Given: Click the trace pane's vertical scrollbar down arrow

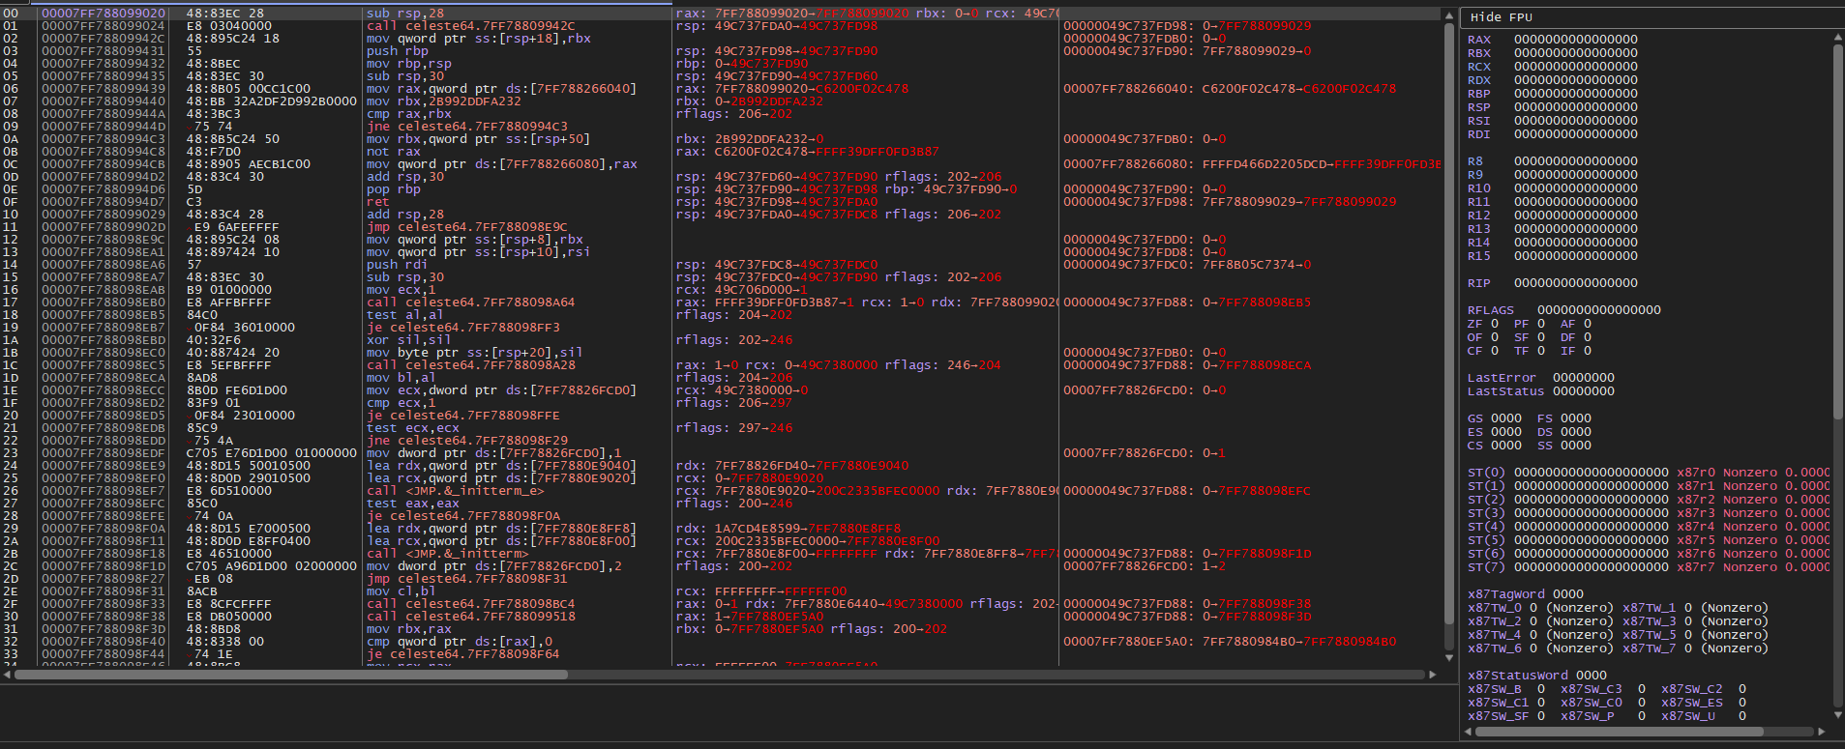Looking at the screenshot, I should click(x=1448, y=658).
